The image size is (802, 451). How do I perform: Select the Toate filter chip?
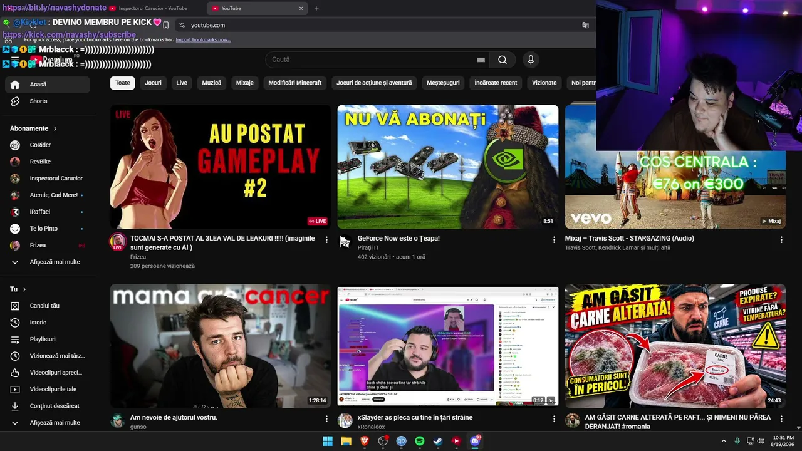(123, 83)
